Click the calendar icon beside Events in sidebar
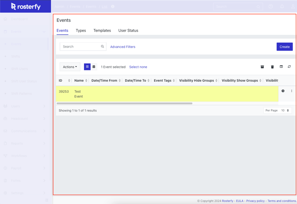The width and height of the screenshot is (297, 204). (5, 32)
